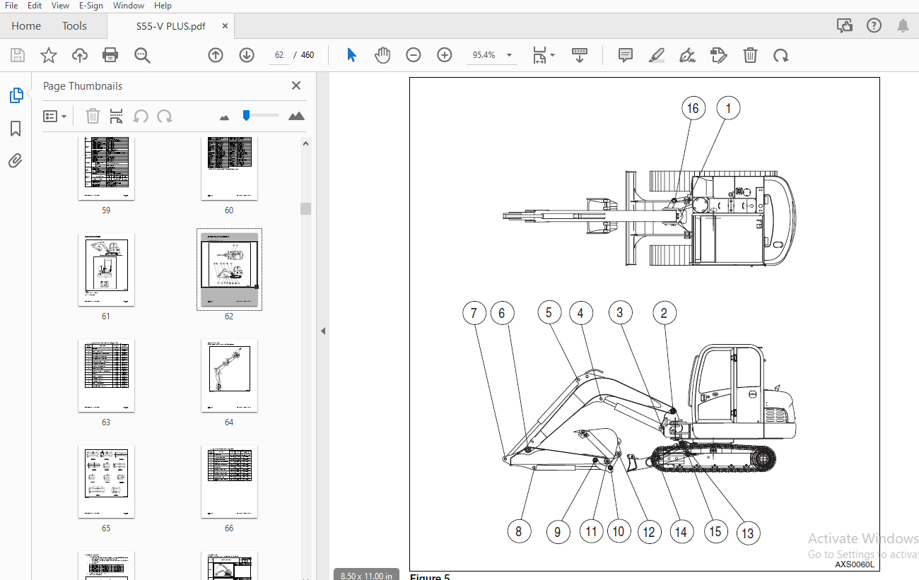Select page 60 thumbnail

point(229,168)
